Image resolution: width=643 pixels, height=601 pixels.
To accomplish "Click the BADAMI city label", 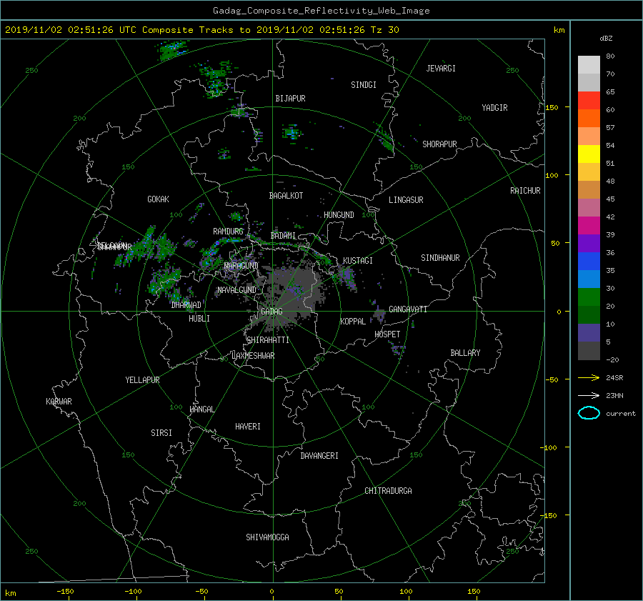I will coord(283,236).
